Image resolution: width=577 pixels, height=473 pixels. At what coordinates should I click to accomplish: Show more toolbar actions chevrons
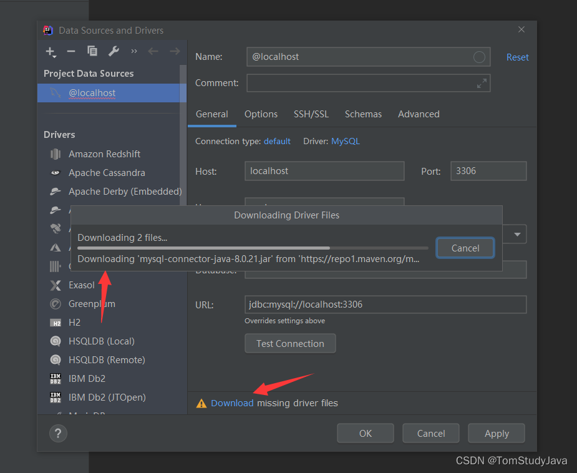click(x=134, y=51)
